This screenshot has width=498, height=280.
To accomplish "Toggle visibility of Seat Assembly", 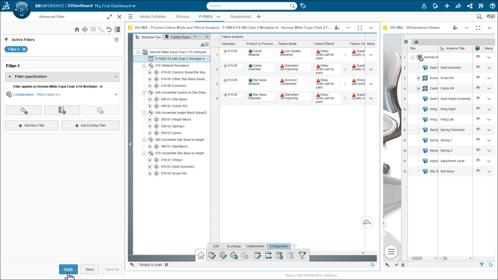I will [x=478, y=67].
